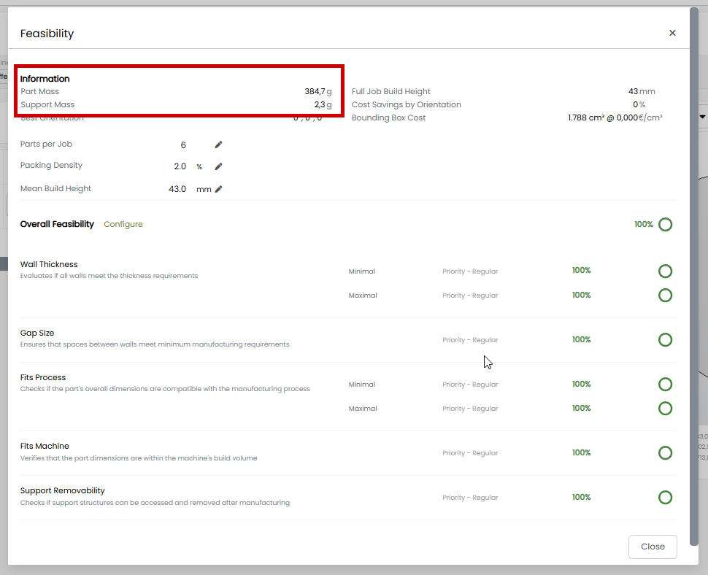Viewport: 708px width, 575px height.
Task: Click the Support Removability status circle
Action: (x=665, y=498)
